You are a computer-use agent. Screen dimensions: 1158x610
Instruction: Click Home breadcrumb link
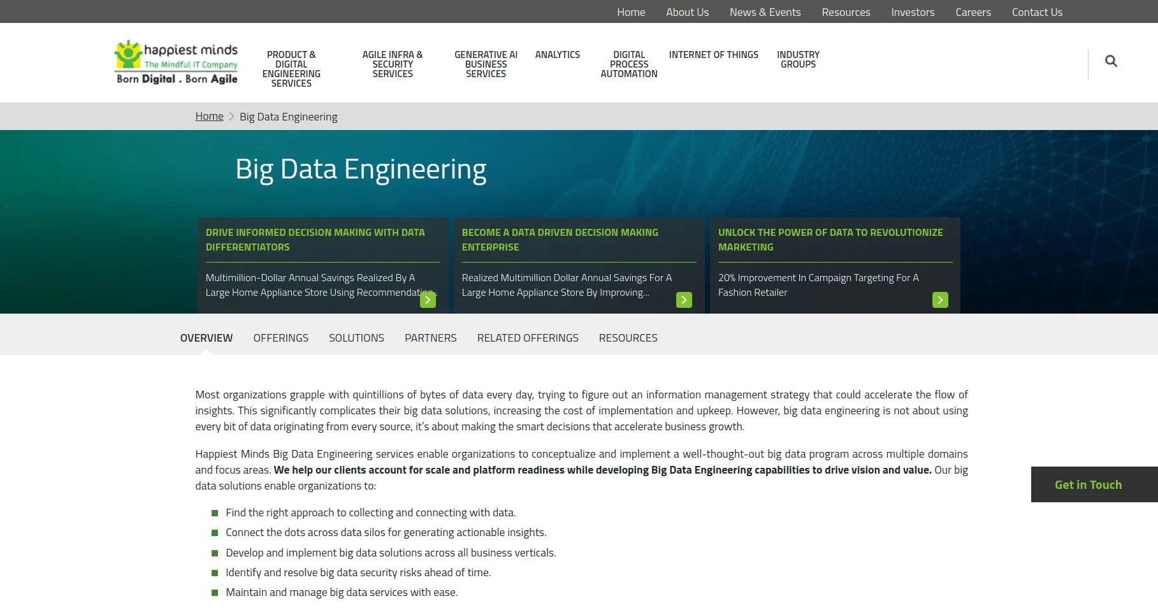tap(209, 117)
